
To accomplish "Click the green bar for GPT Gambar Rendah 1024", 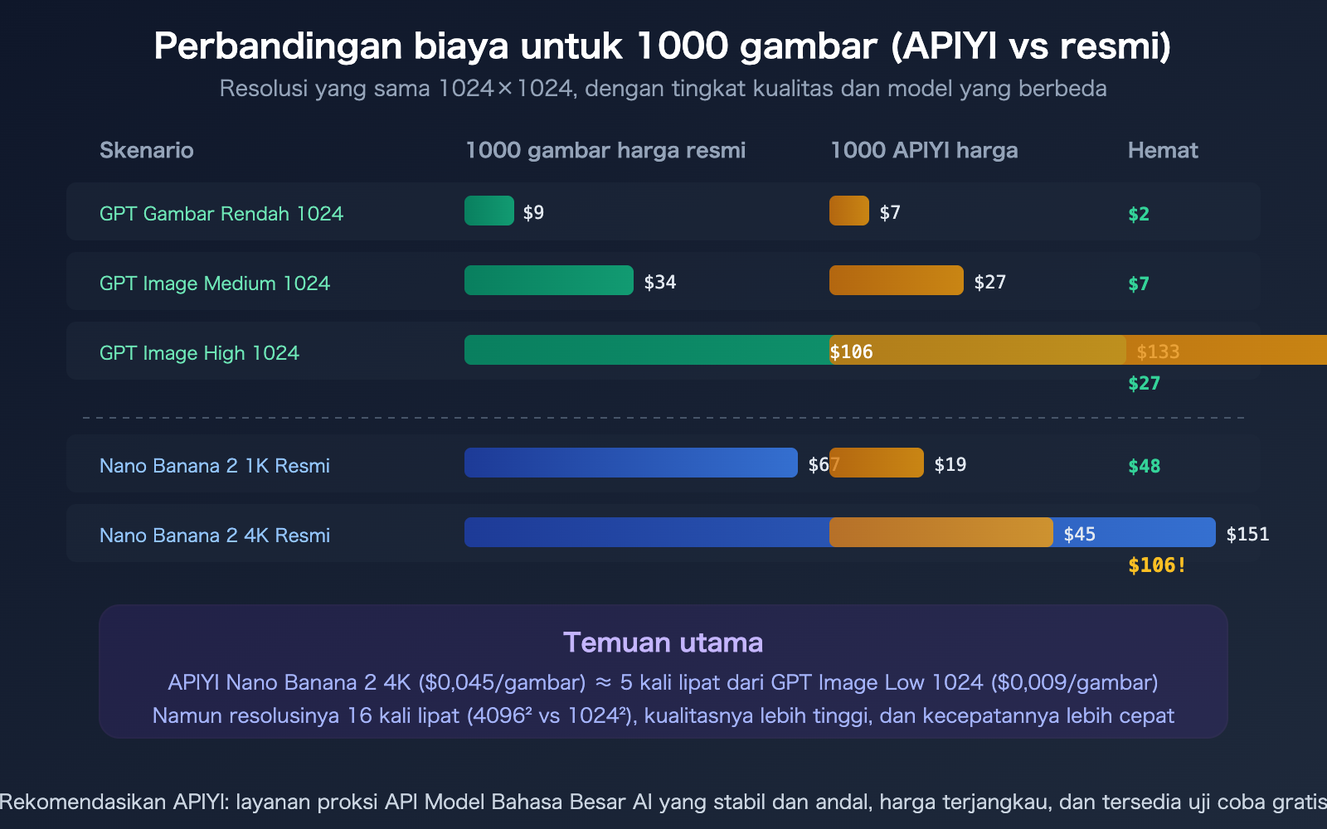I will click(x=489, y=211).
